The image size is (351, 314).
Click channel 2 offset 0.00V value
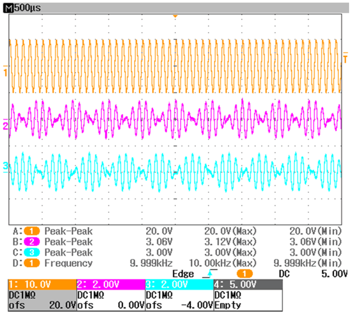131,306
